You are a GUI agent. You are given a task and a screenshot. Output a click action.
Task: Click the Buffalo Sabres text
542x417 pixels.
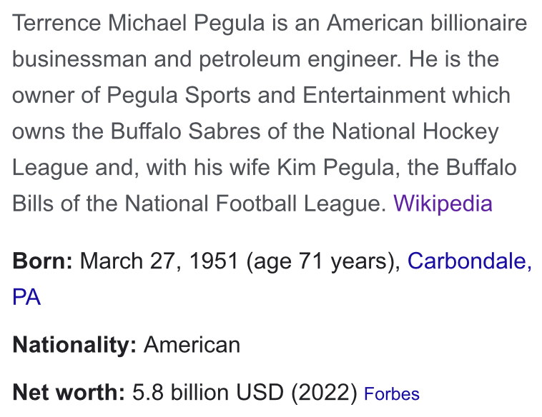[185, 131]
